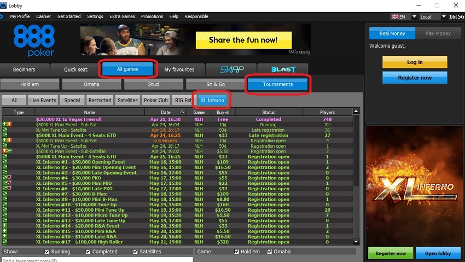The width and height of the screenshot is (465, 262).
Task: Click the Open lobby button
Action: [x=438, y=253]
